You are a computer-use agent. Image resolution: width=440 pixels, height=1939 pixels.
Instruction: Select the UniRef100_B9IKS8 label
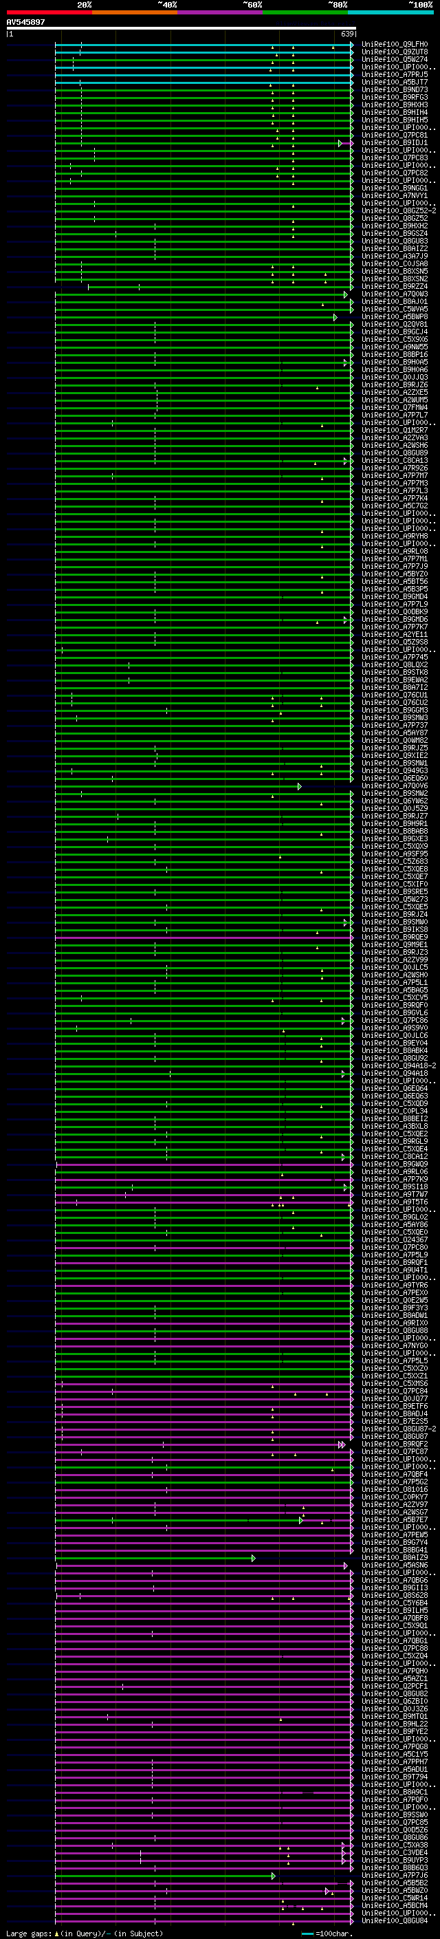[x=395, y=930]
